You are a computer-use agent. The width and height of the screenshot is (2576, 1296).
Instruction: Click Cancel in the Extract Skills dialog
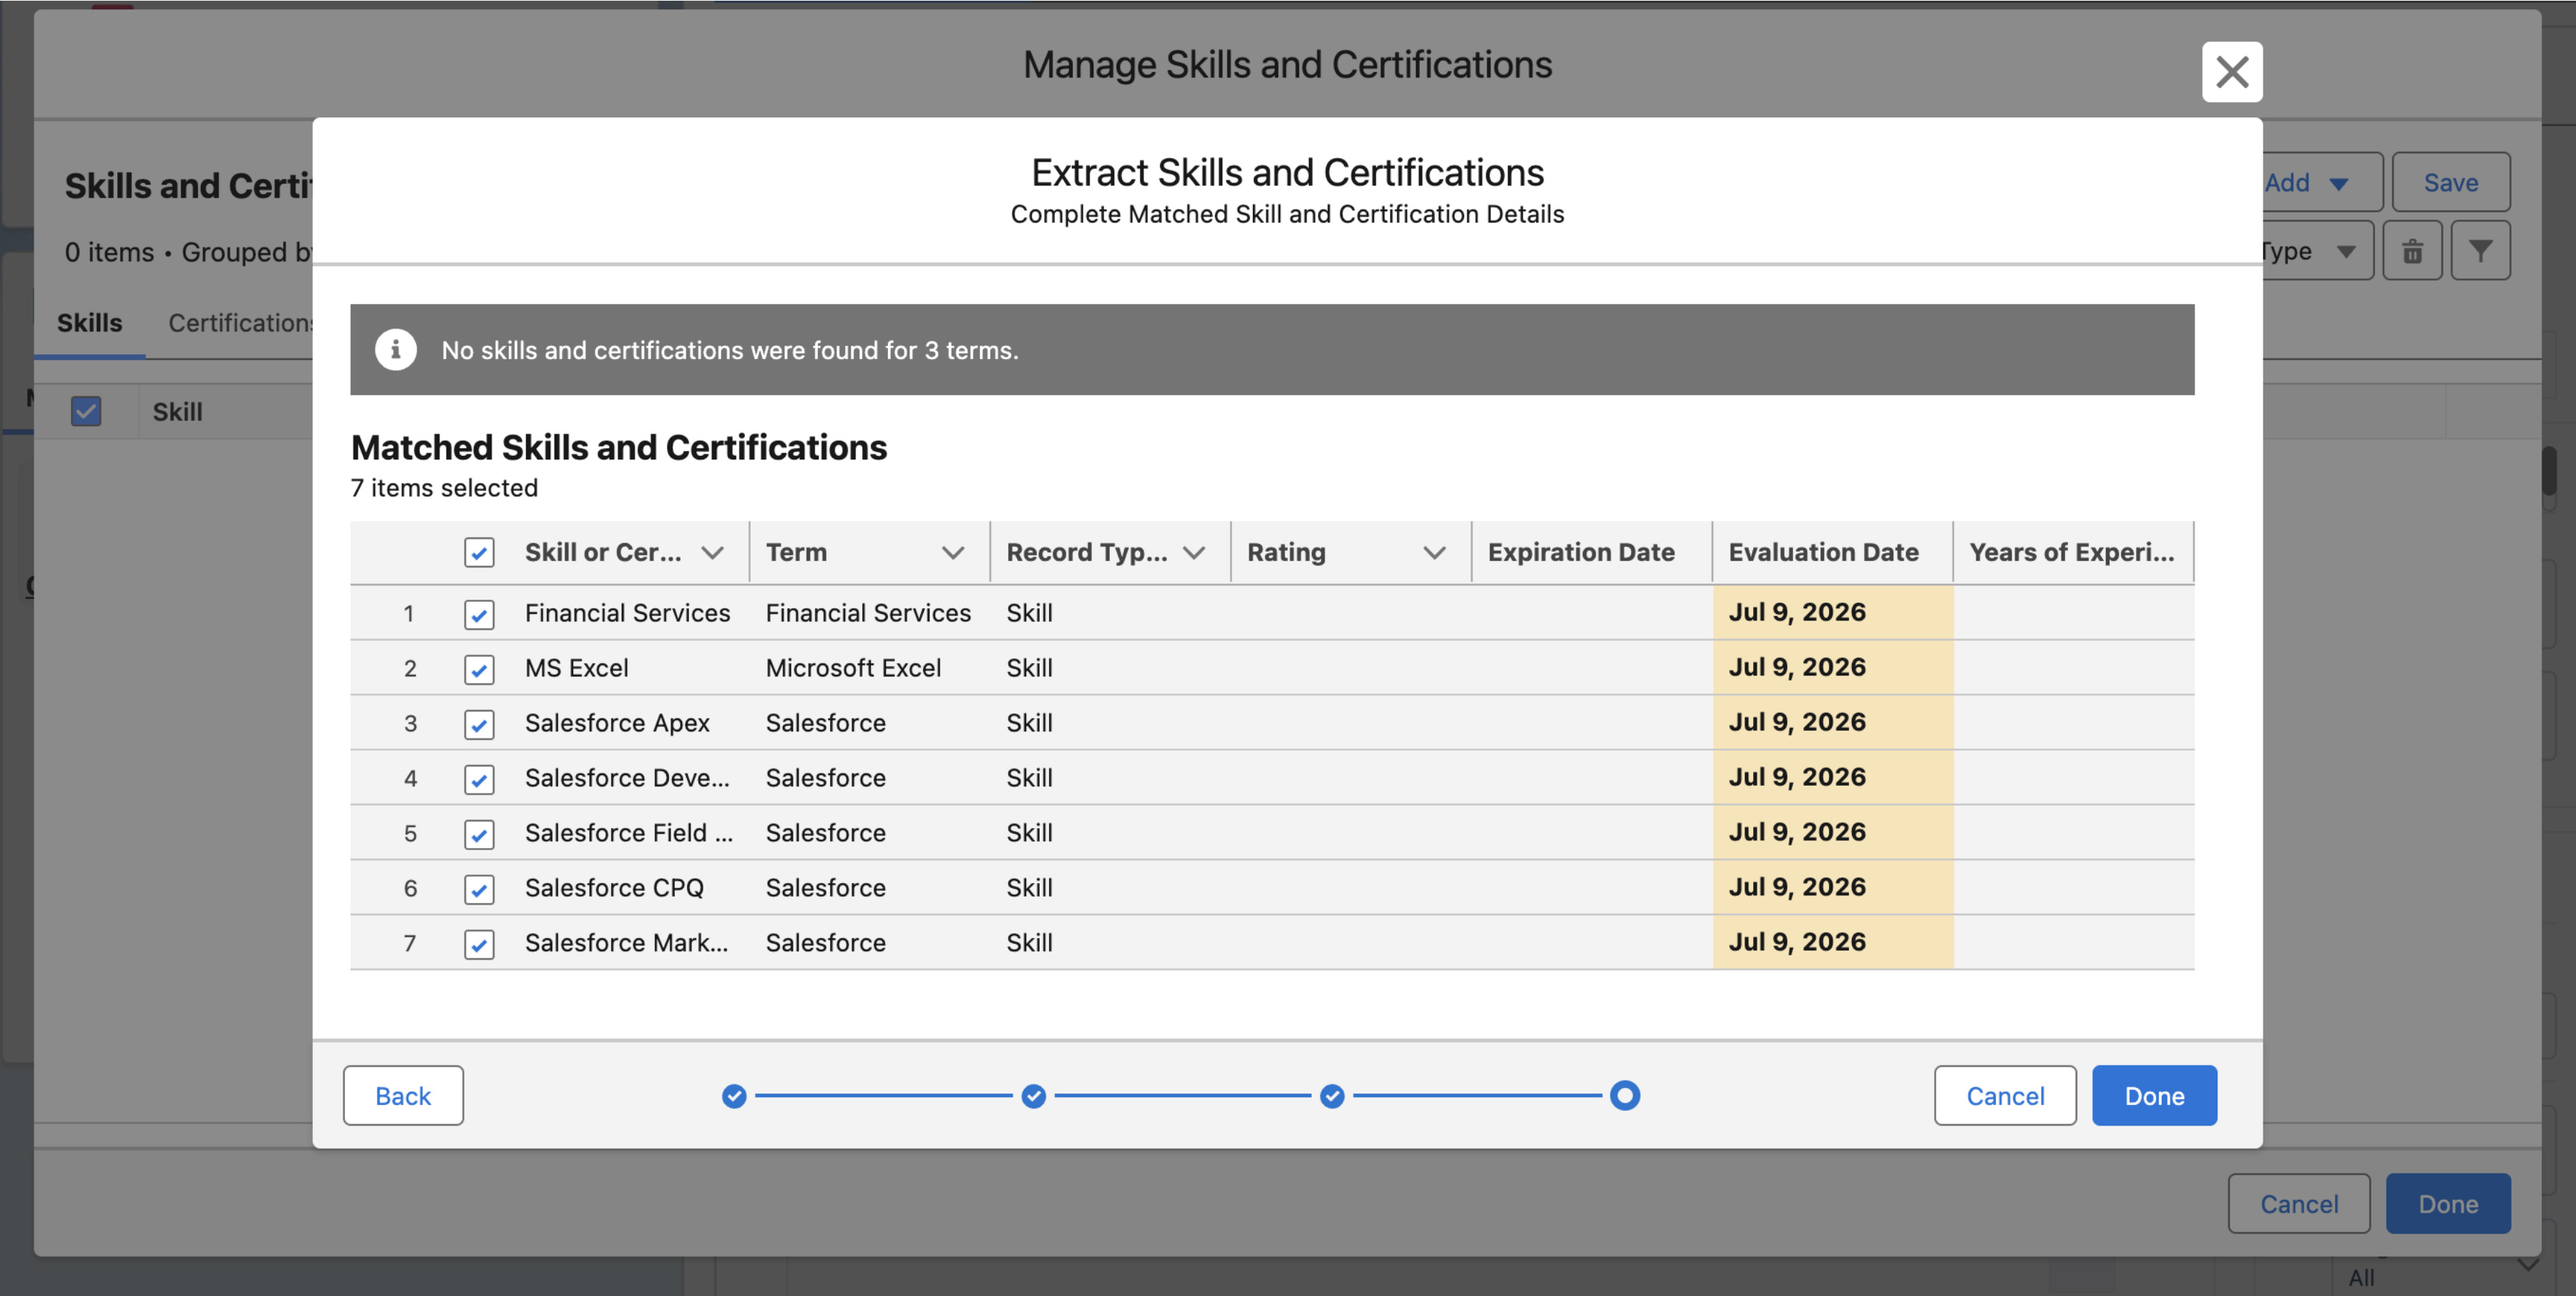(x=2005, y=1096)
